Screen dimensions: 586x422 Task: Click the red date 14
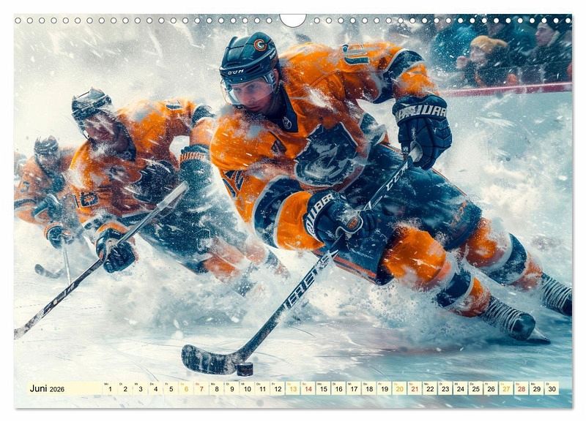[x=308, y=388]
